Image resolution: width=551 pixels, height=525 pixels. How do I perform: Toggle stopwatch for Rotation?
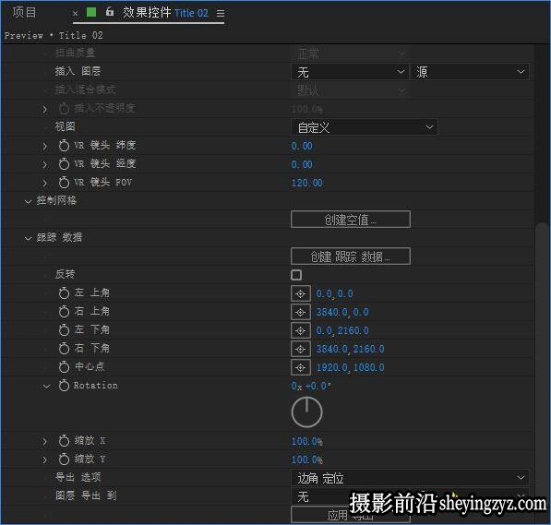click(64, 385)
